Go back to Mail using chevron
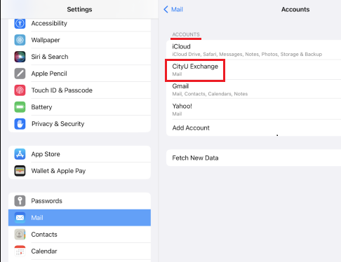Viewport: 341px width, 262px height. point(166,10)
